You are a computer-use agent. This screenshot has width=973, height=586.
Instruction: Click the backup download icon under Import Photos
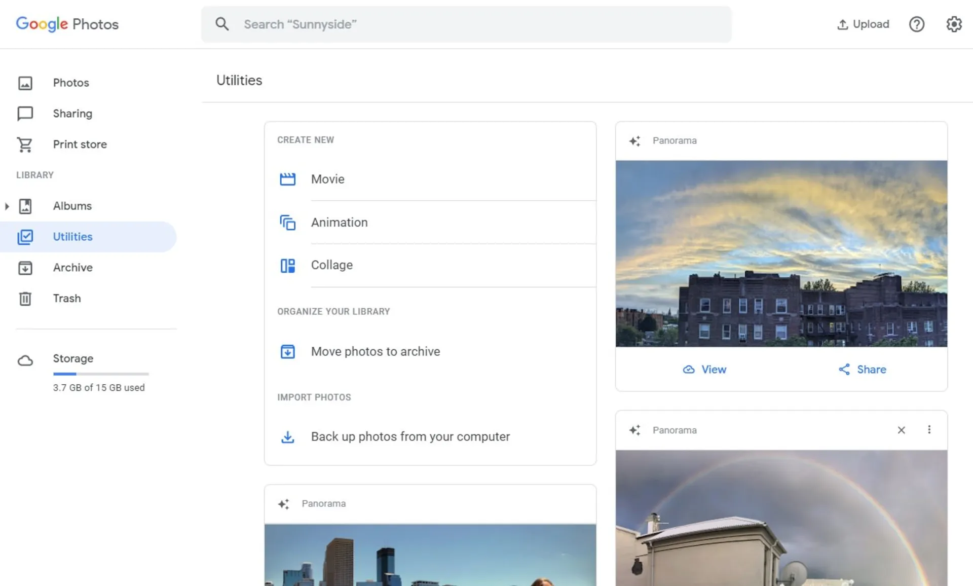click(287, 436)
